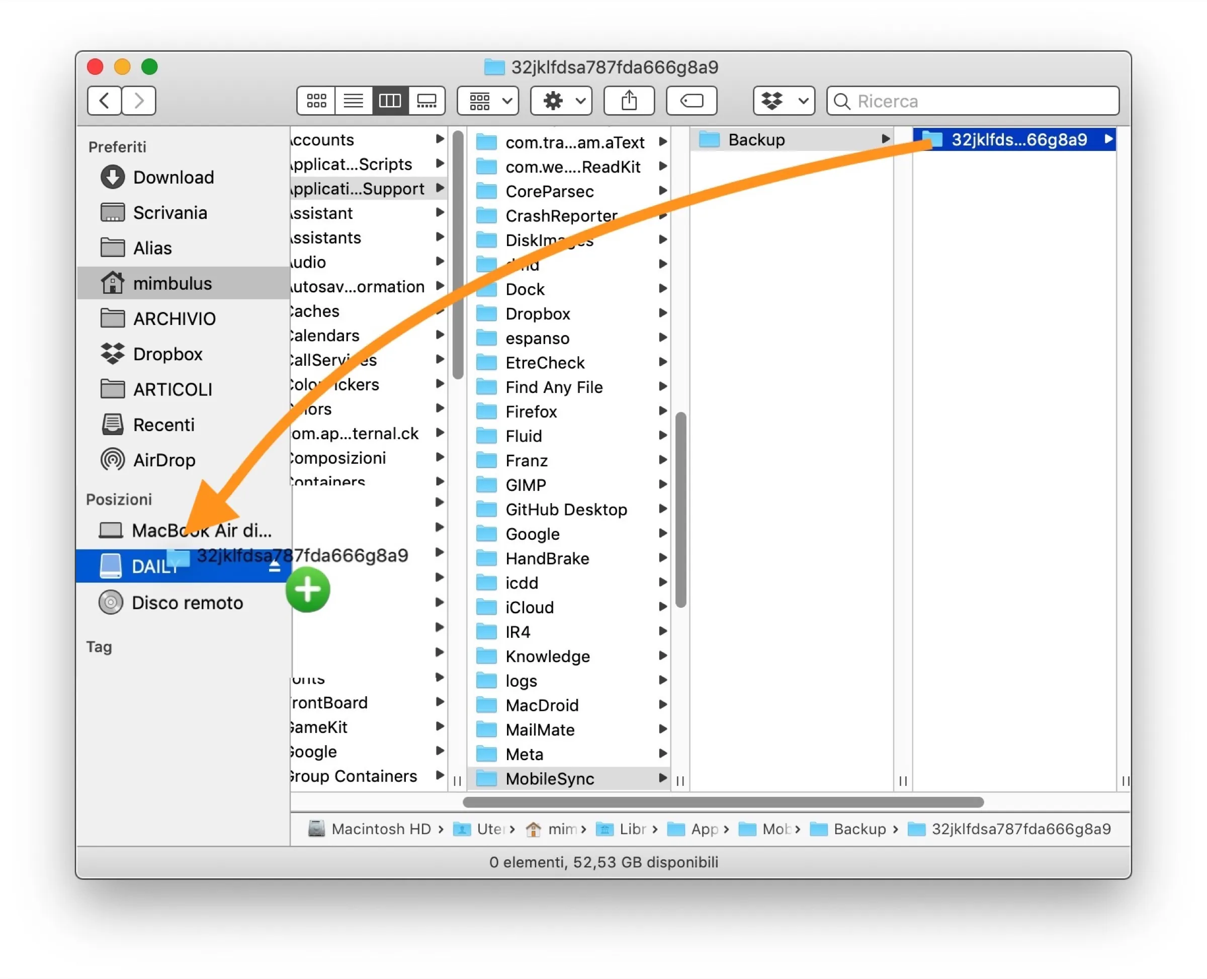This screenshot has width=1207, height=979.
Task: Expand the MobileSync folder arrow
Action: (662, 778)
